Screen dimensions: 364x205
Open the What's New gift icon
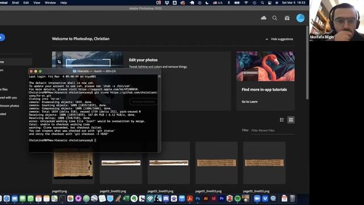pyautogui.click(x=287, y=18)
